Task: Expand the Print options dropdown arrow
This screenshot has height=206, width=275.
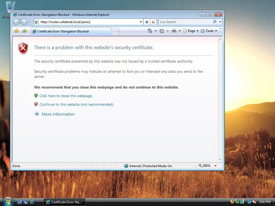Action: coord(180,31)
